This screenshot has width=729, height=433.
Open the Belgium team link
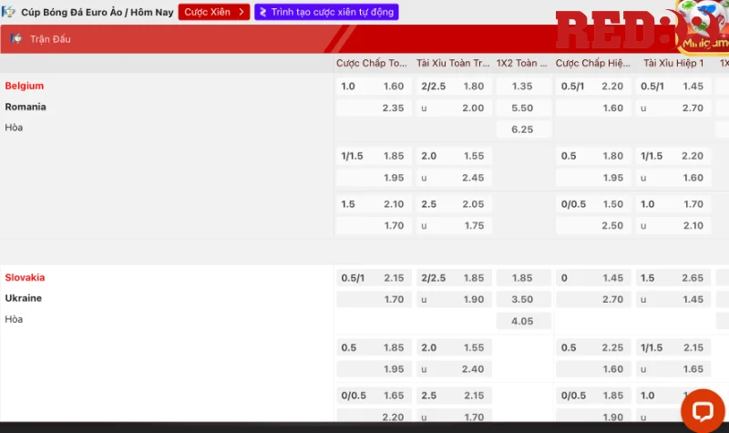25,86
